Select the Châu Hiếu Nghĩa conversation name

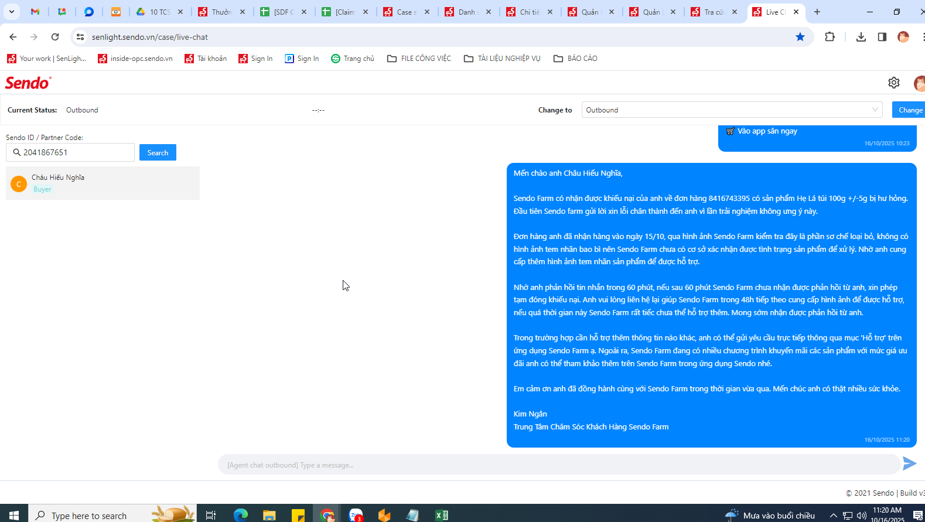pos(58,178)
